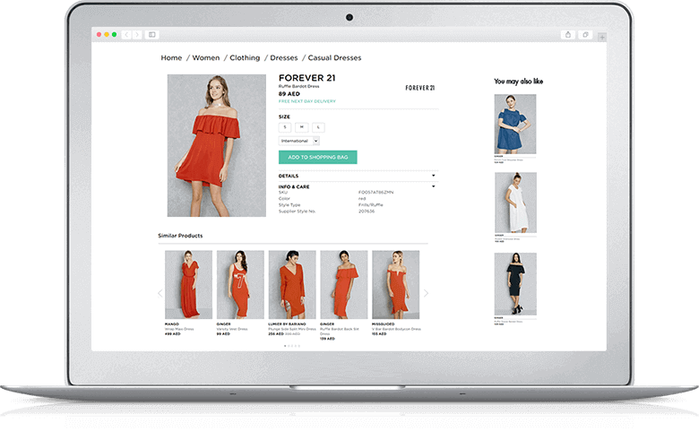Open the Mango wrap maxi dress product
Image resolution: width=699 pixels, height=431 pixels.
(x=188, y=284)
